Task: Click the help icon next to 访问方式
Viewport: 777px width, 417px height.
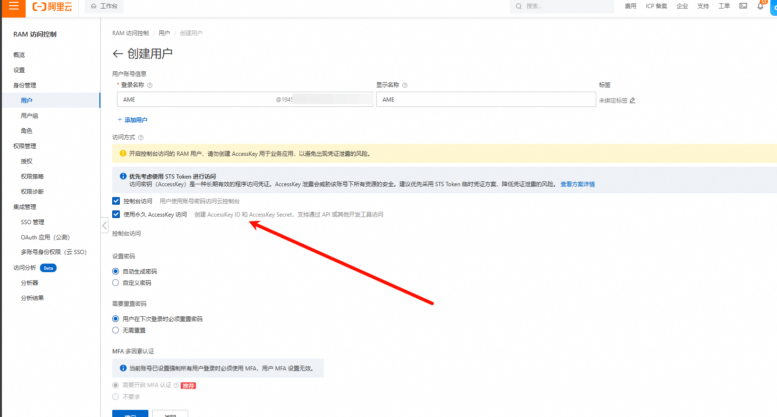Action: (141, 138)
